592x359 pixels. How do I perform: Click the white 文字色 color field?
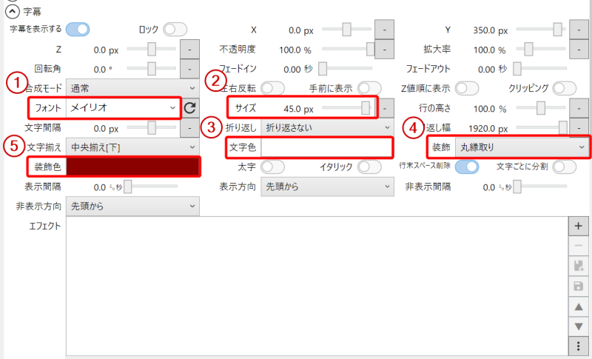326,147
